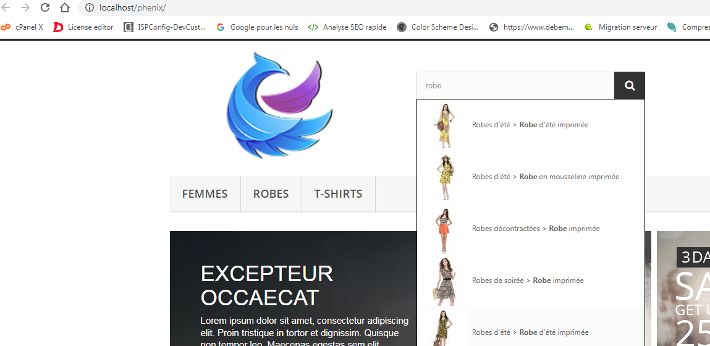710x346 pixels.
Task: Submit search with the magnifier button
Action: click(x=630, y=85)
